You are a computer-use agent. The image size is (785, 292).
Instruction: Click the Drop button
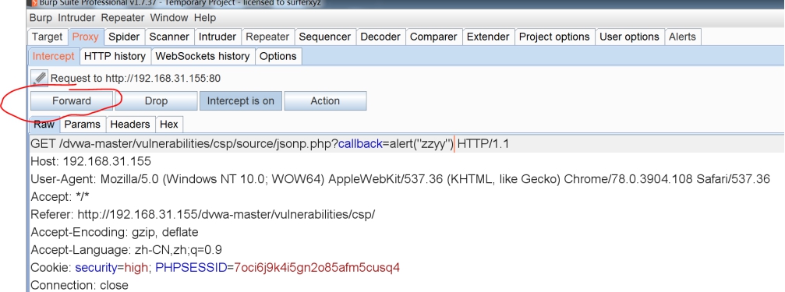[156, 100]
